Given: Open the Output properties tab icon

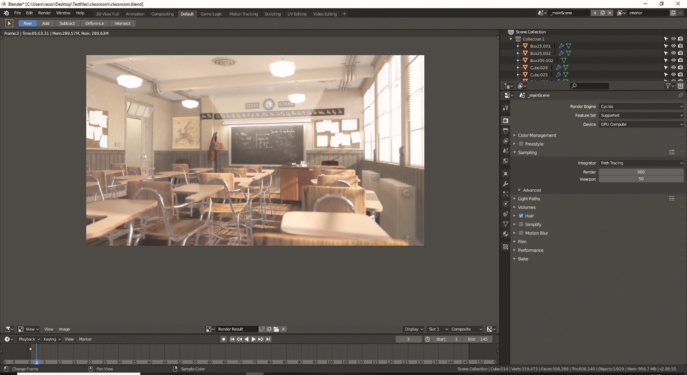Looking at the screenshot, I should coord(506,131).
